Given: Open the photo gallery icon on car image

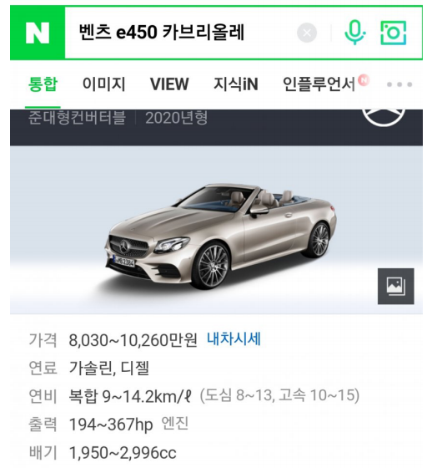Looking at the screenshot, I should click(395, 286).
